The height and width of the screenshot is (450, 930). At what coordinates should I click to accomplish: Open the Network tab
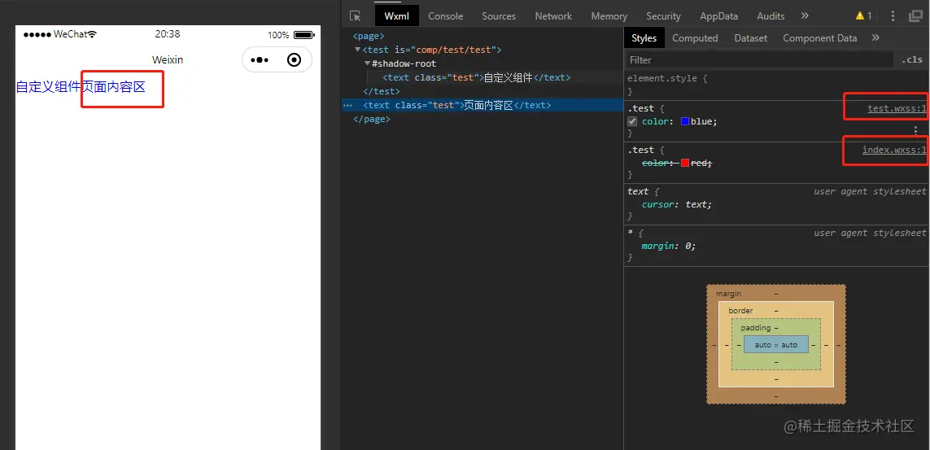coord(553,16)
